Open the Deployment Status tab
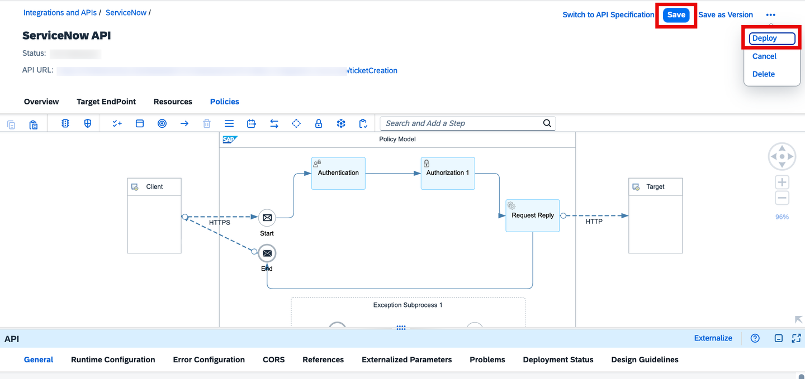The height and width of the screenshot is (379, 805). (558, 360)
